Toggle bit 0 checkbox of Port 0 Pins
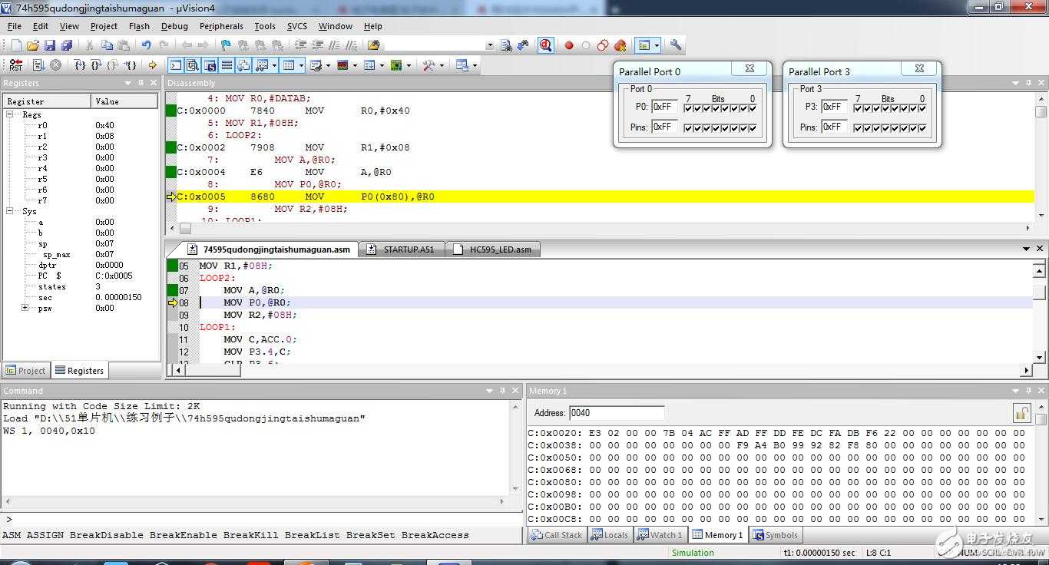 (x=753, y=128)
